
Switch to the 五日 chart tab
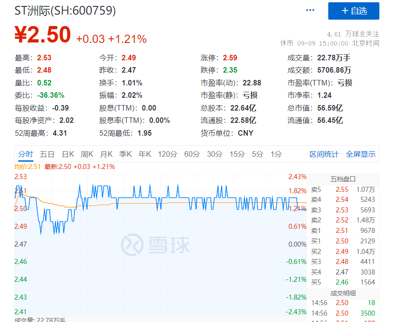(47, 154)
